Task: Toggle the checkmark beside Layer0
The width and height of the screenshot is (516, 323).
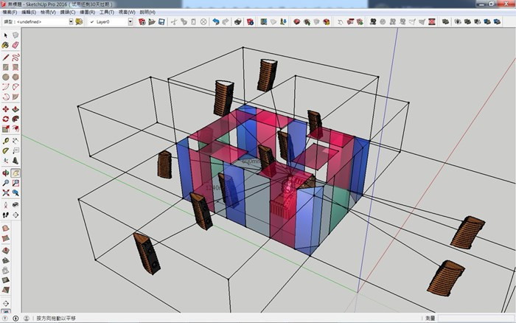Action: coord(92,22)
